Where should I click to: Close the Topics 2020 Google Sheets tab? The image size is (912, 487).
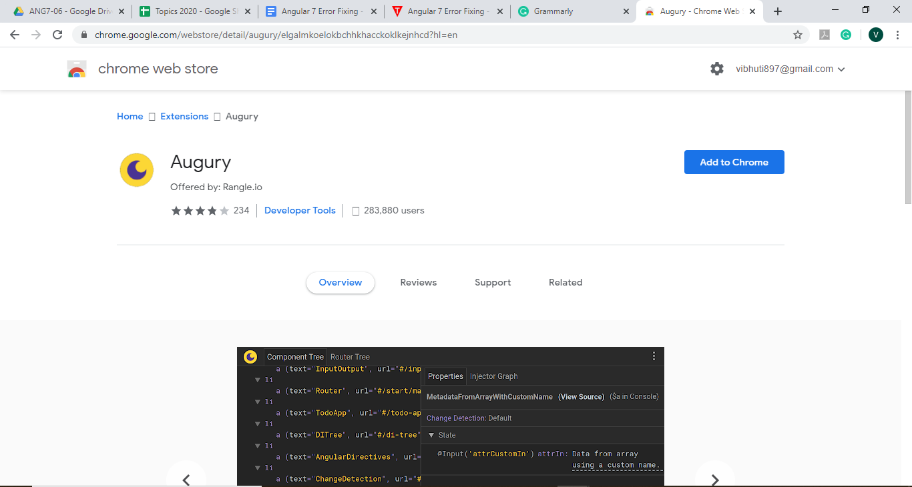[247, 11]
